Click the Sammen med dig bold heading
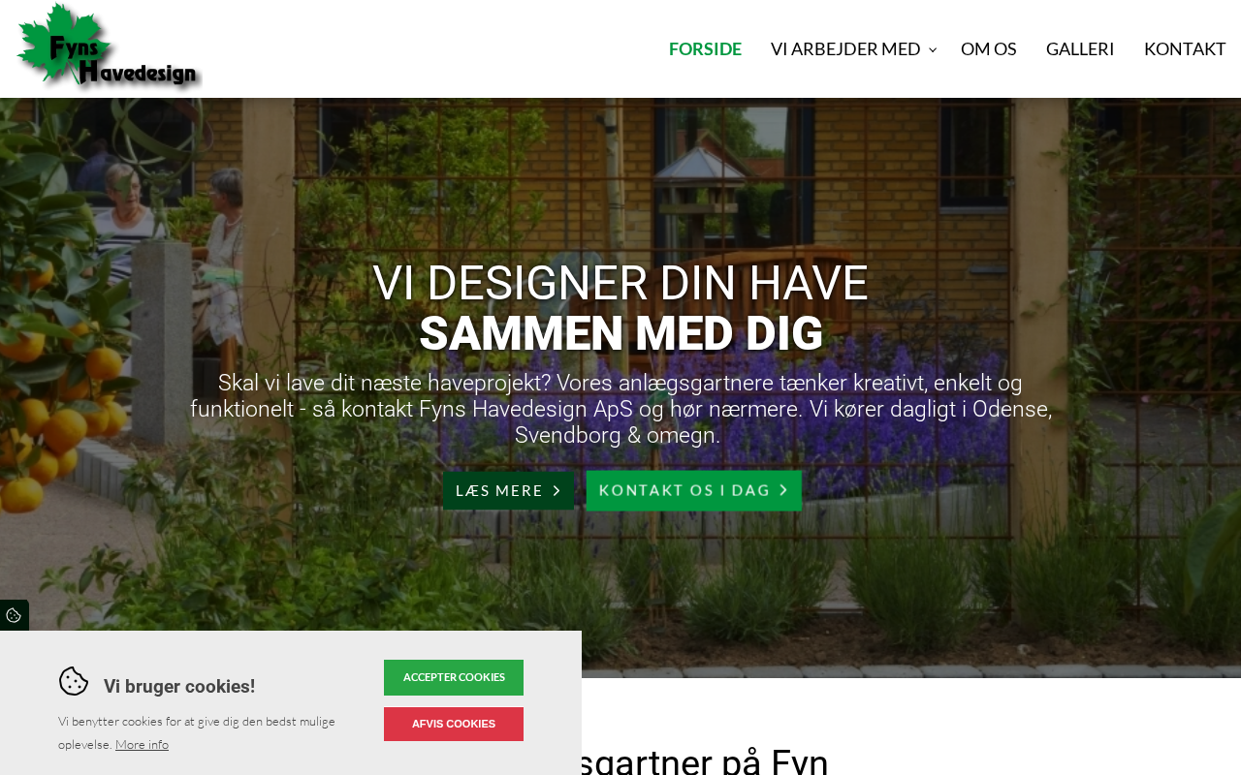This screenshot has width=1241, height=775. [x=620, y=333]
